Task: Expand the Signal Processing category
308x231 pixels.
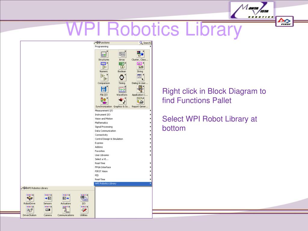Action: pyautogui.click(x=123, y=127)
